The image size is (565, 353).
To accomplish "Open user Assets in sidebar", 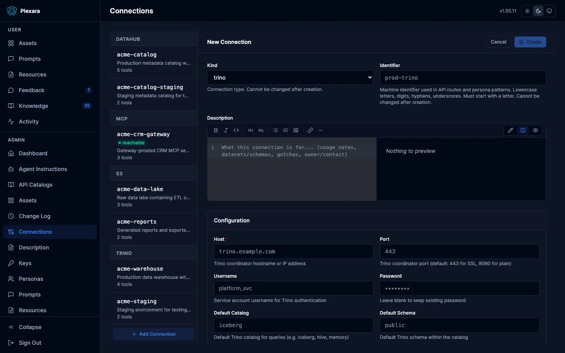I will pos(50,43).
